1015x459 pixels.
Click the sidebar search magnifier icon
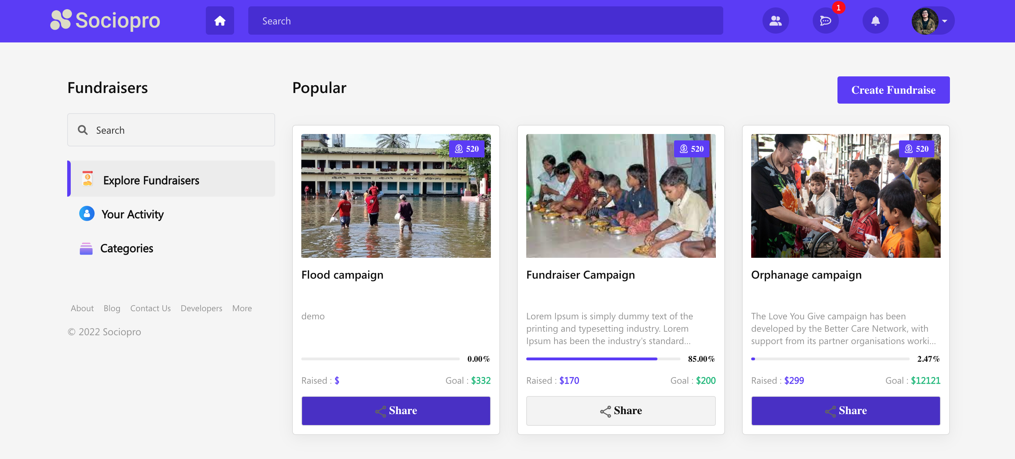point(83,130)
